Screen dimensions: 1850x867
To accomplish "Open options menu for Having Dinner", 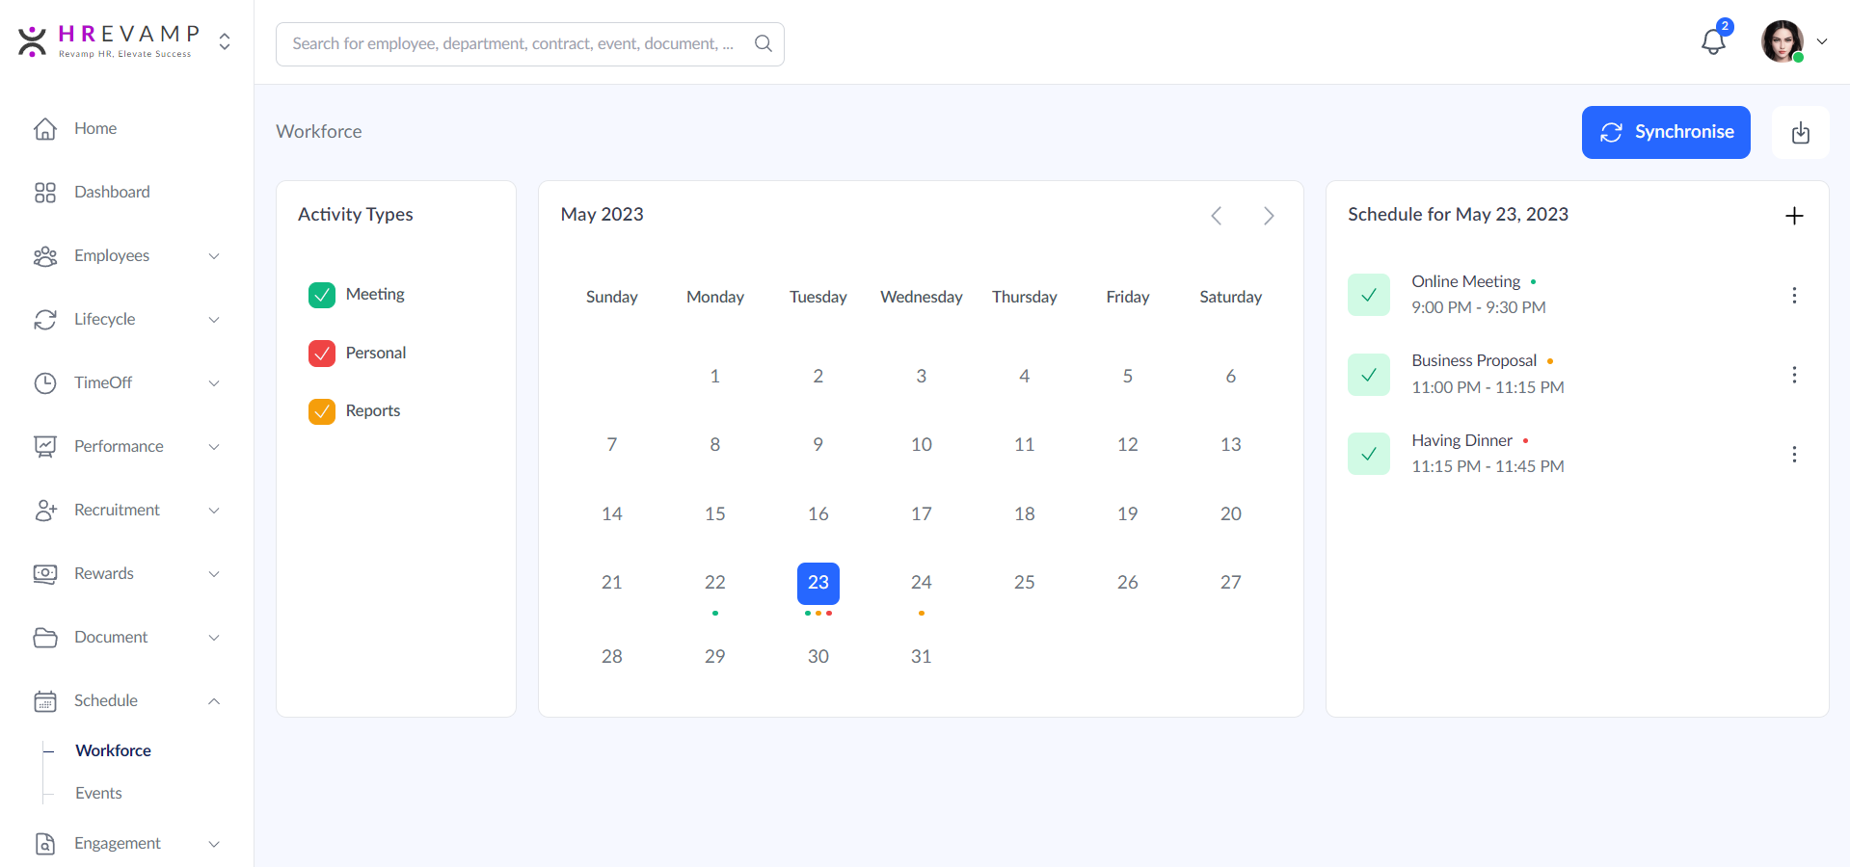I will [x=1793, y=455].
